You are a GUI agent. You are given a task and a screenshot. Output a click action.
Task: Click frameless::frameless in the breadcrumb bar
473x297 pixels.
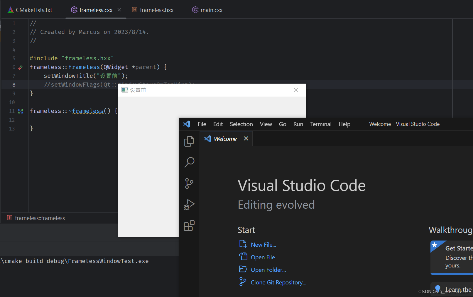[40, 218]
